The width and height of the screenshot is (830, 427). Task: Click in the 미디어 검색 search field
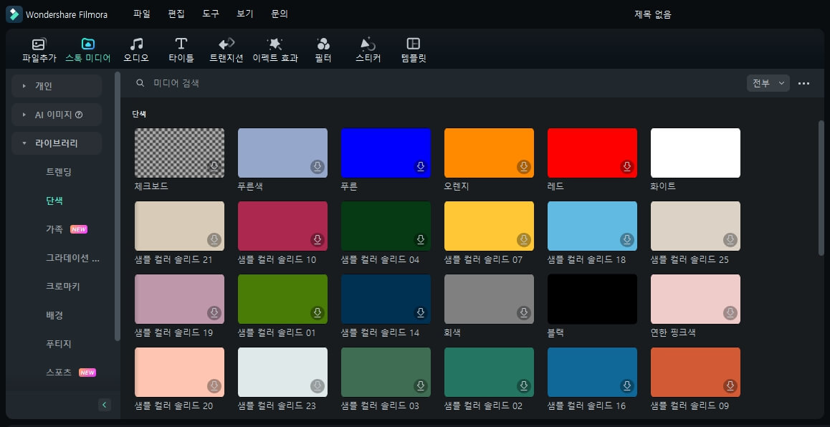[434, 83]
